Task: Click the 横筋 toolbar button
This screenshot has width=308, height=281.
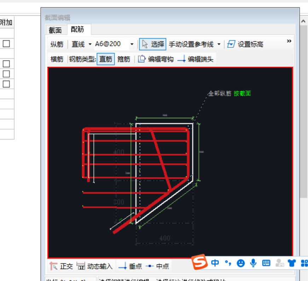Action: pyautogui.click(x=57, y=59)
